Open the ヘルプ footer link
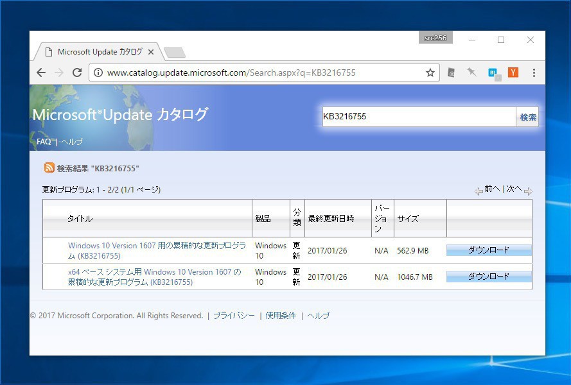This screenshot has width=571, height=385. pyautogui.click(x=319, y=316)
